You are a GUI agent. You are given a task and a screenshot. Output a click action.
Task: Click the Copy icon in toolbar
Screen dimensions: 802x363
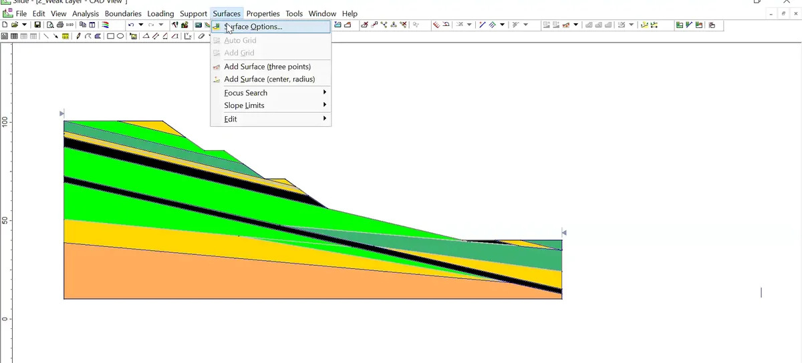[x=82, y=25]
